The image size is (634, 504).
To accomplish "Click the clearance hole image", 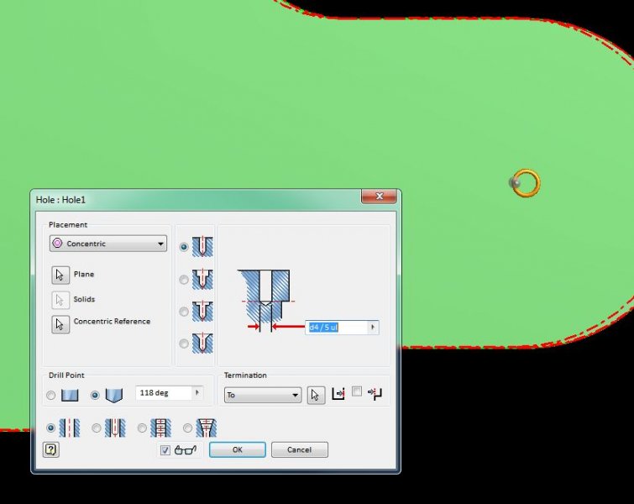I will (115, 428).
